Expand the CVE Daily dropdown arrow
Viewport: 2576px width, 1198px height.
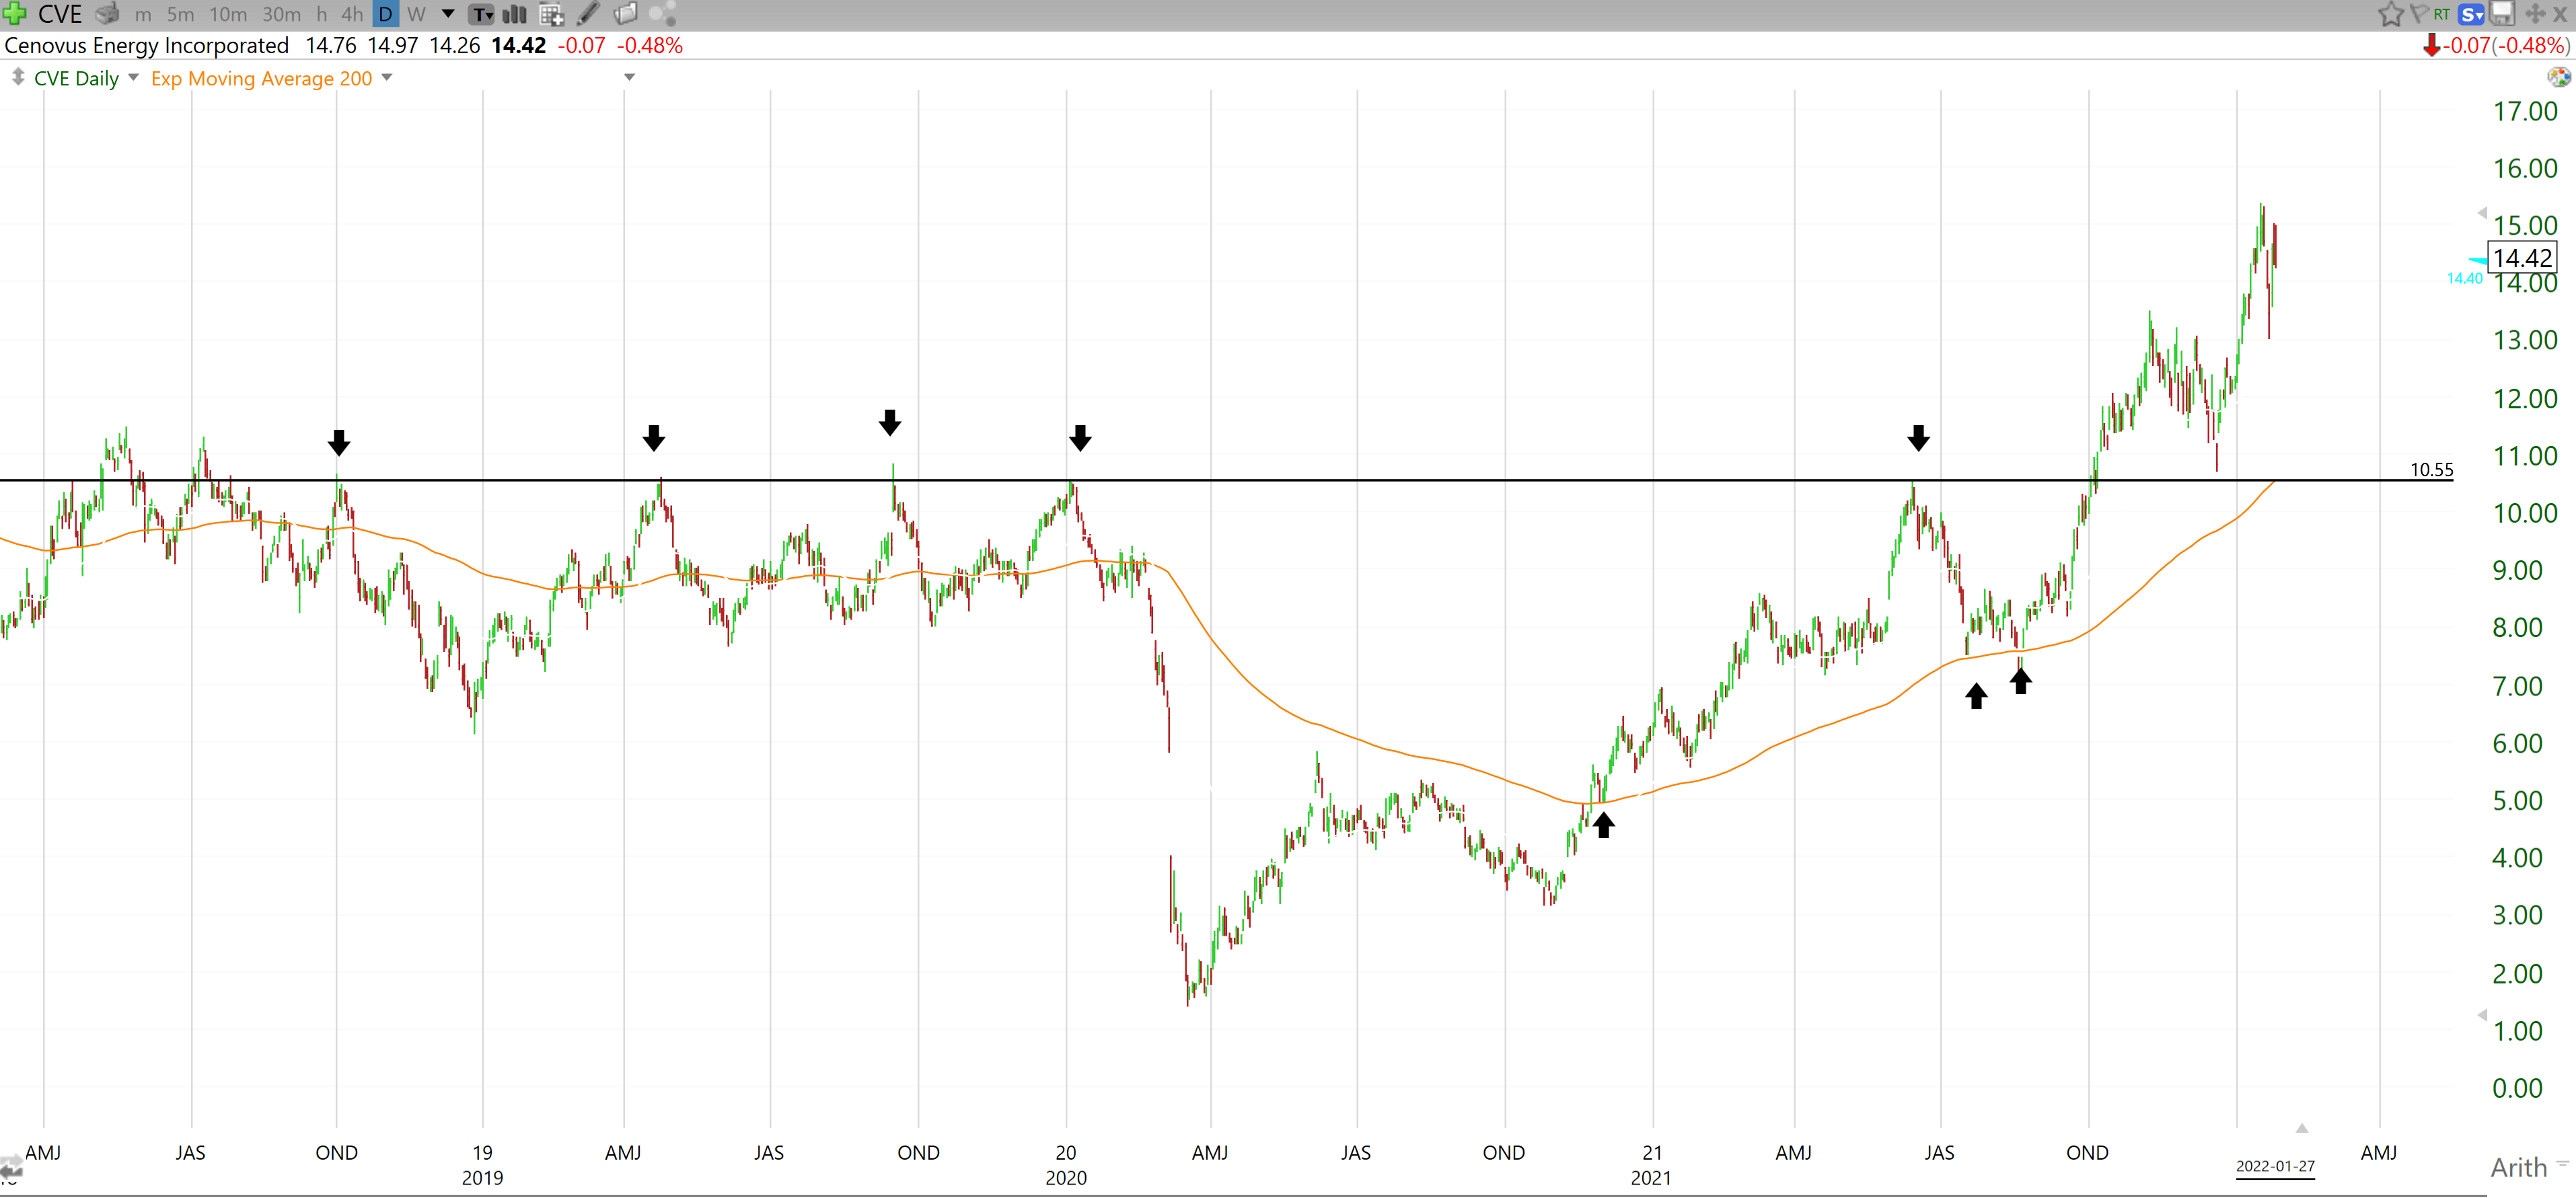pos(133,78)
